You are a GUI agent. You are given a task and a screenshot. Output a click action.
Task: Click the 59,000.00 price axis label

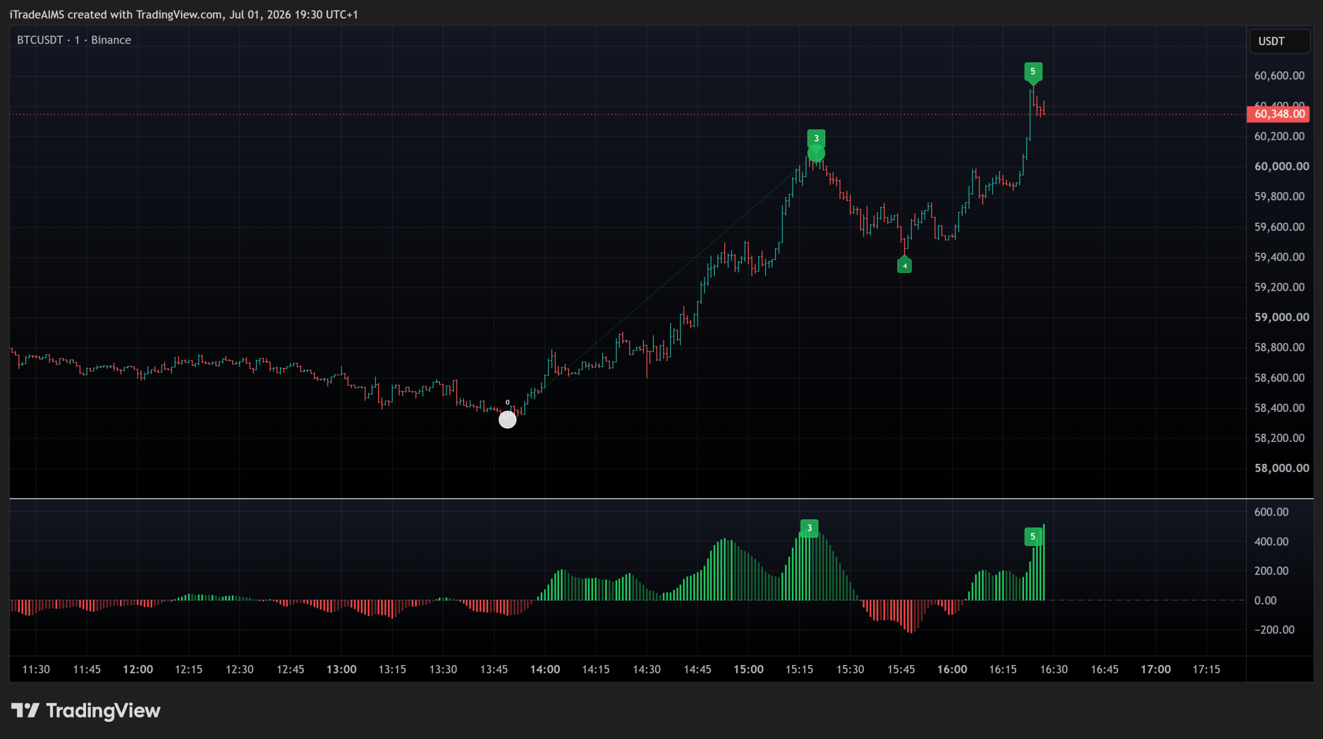[x=1281, y=317]
